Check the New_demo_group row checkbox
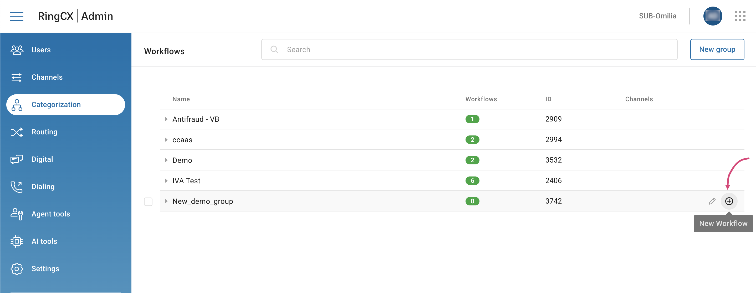 (148, 201)
